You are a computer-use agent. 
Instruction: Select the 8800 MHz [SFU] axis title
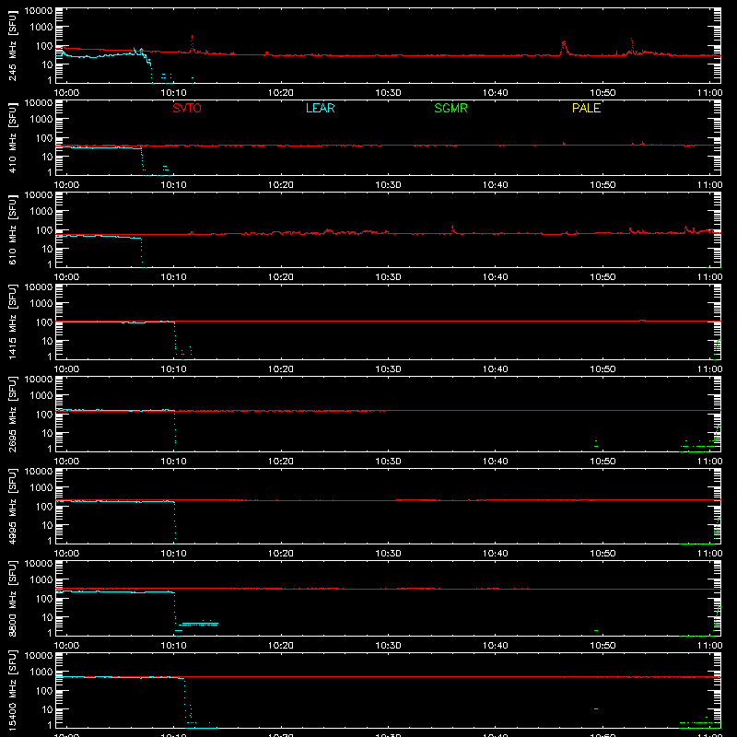coord(12,598)
